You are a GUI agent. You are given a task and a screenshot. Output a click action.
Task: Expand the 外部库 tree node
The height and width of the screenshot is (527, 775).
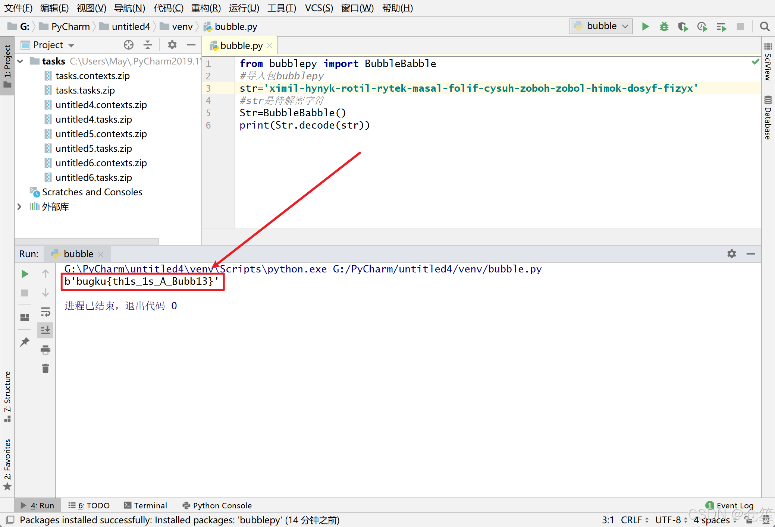click(x=19, y=206)
